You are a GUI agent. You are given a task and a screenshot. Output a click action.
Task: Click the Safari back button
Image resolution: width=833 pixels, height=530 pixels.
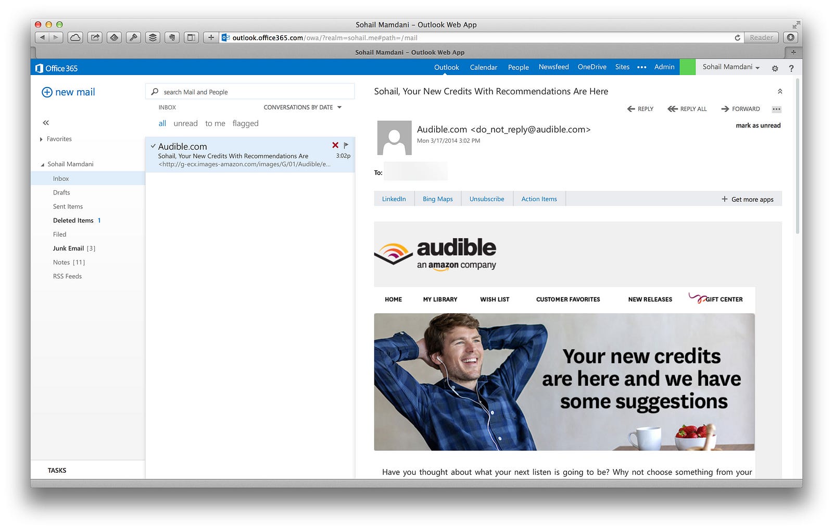pyautogui.click(x=43, y=38)
